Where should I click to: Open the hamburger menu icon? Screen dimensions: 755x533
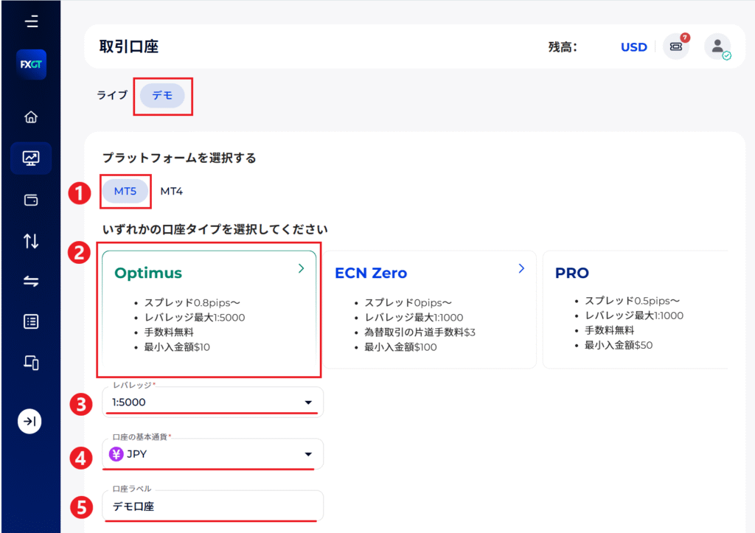pos(31,21)
